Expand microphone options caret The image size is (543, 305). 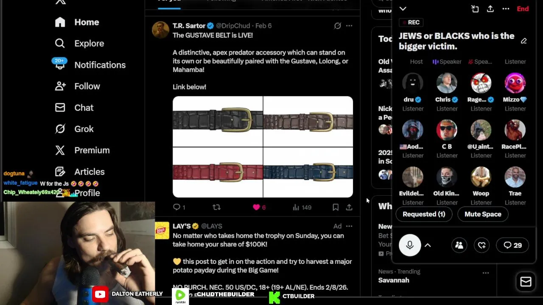(x=428, y=245)
